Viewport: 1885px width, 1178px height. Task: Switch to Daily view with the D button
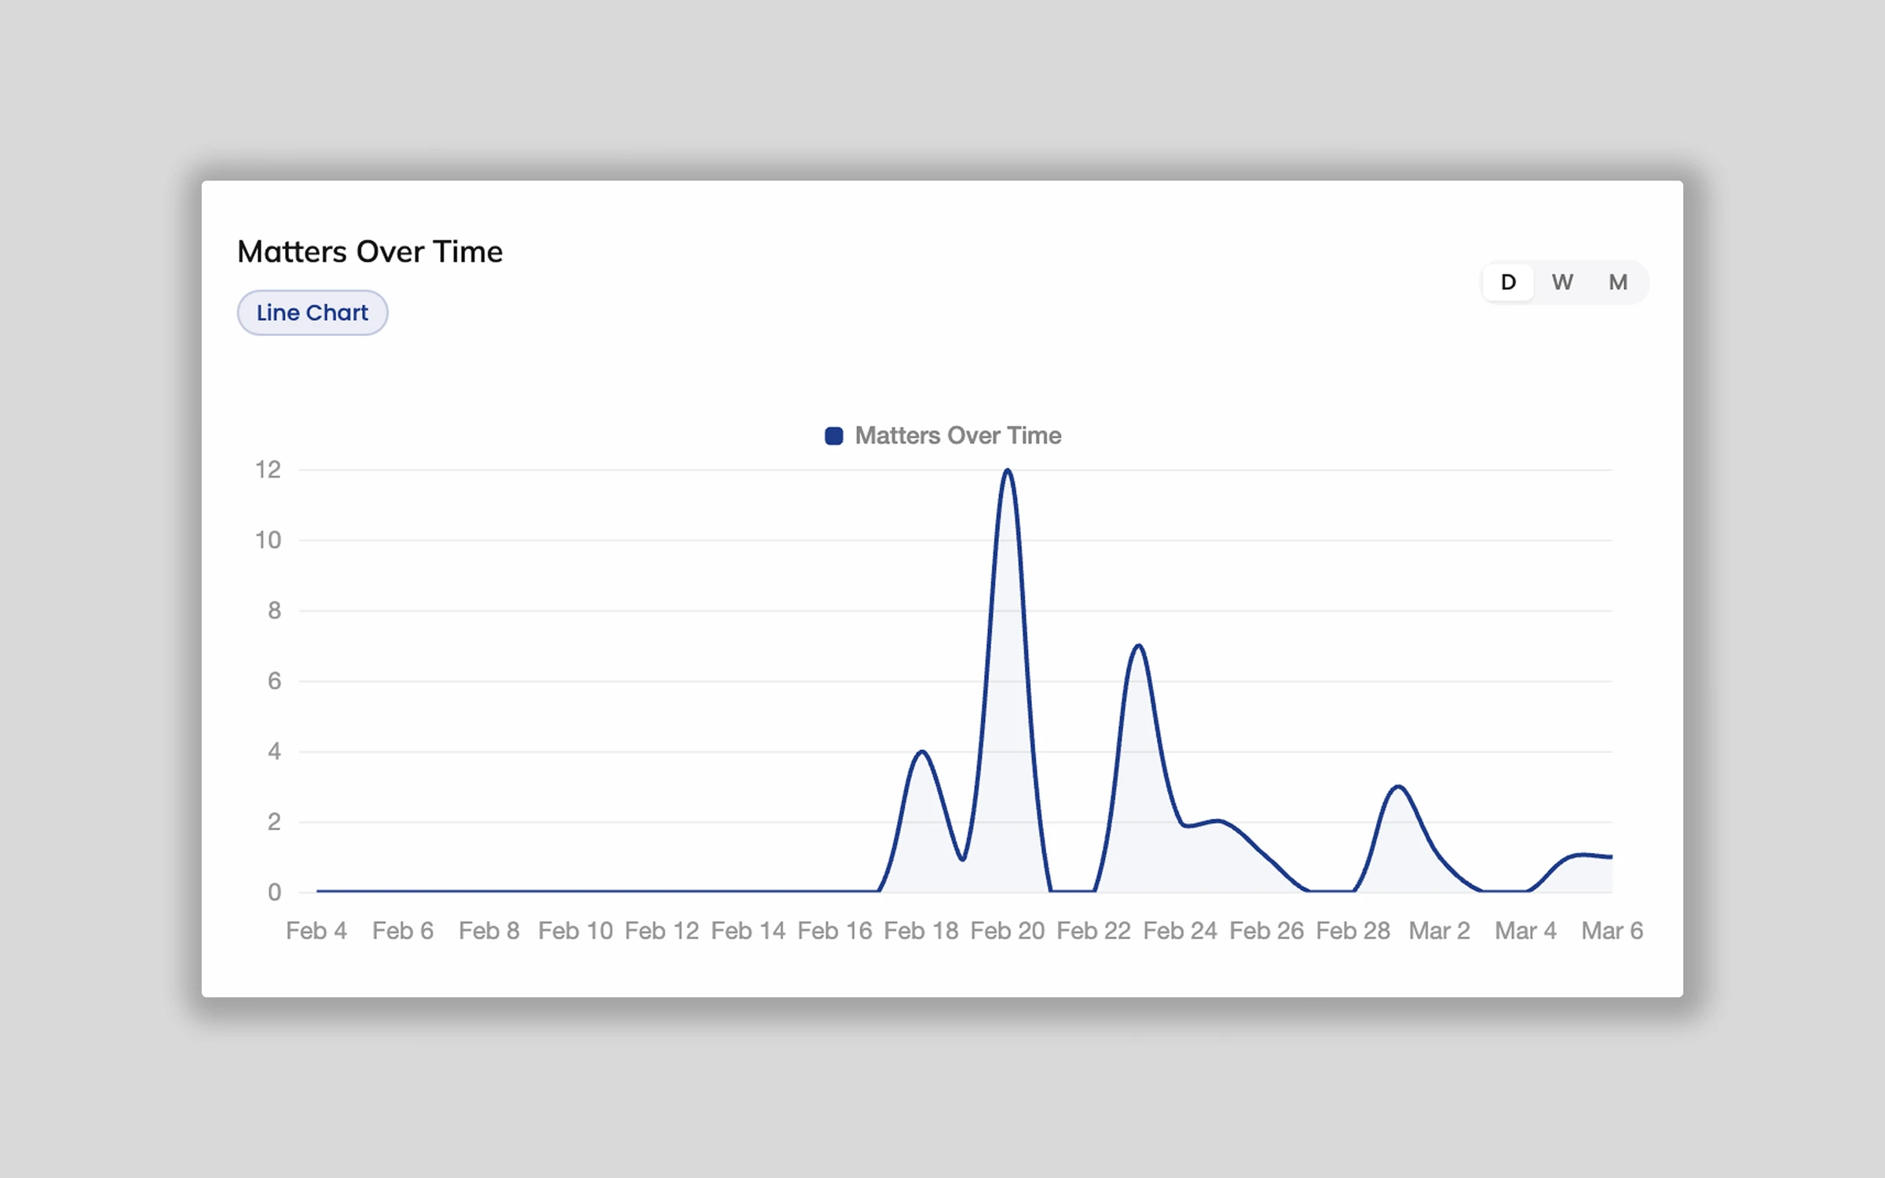coord(1507,282)
